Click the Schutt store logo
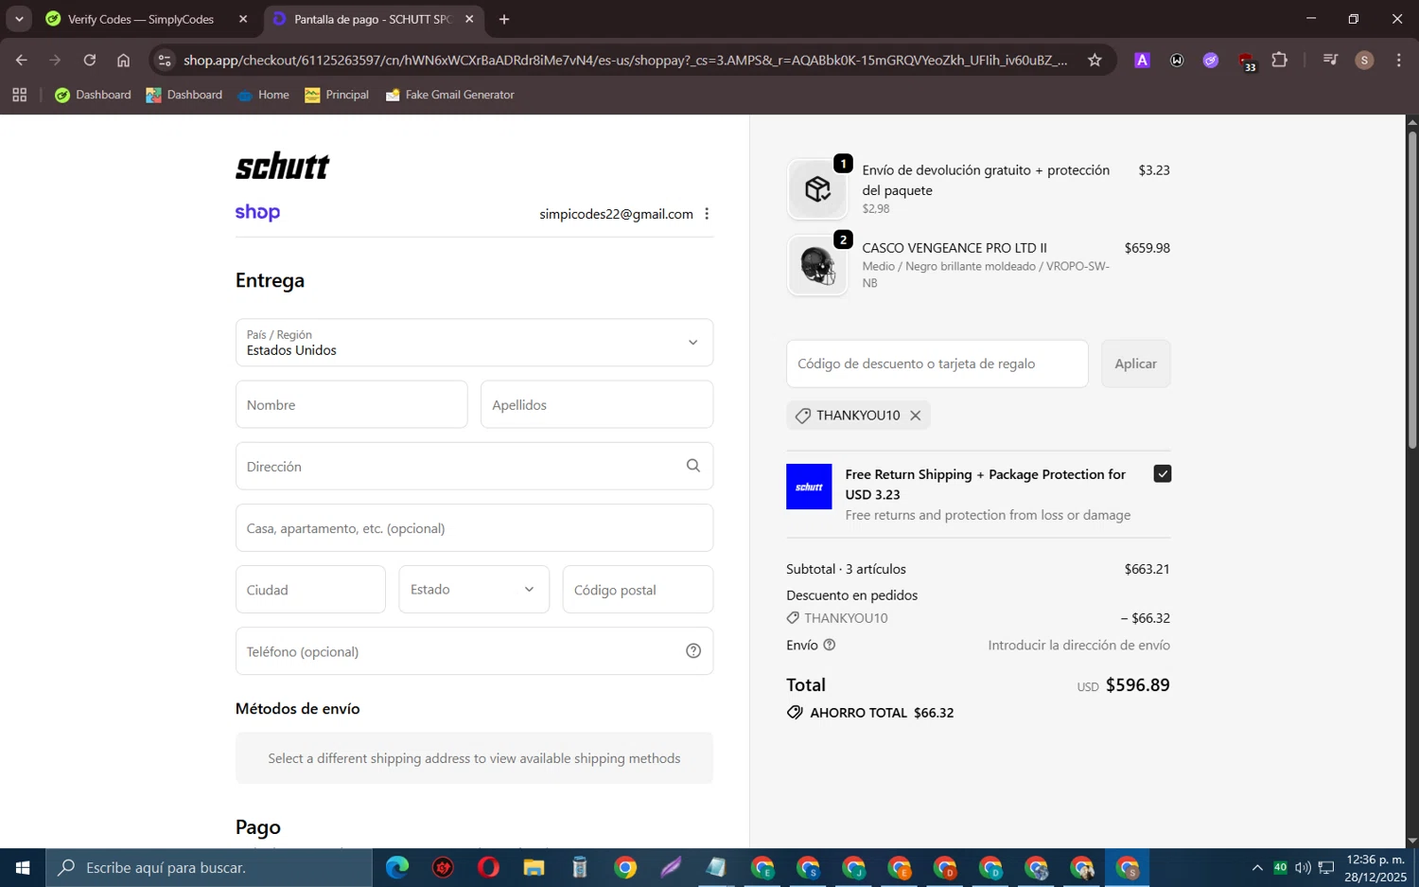The image size is (1419, 887). pyautogui.click(x=282, y=167)
